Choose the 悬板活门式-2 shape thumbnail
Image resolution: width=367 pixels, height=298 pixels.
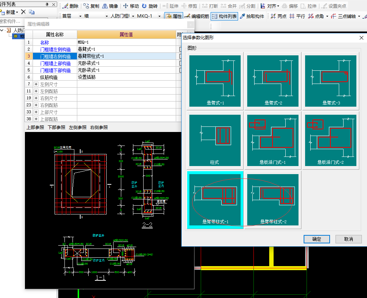pos(331,140)
